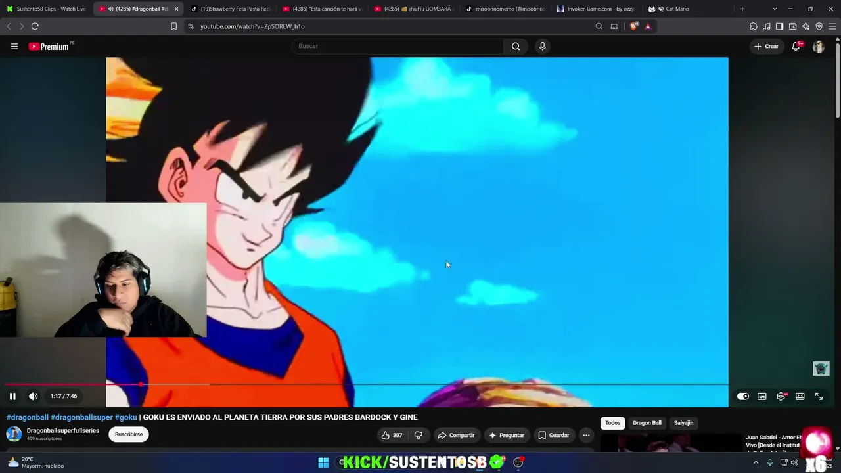Open video player settings gear
Image resolution: width=841 pixels, height=473 pixels.
(781, 396)
